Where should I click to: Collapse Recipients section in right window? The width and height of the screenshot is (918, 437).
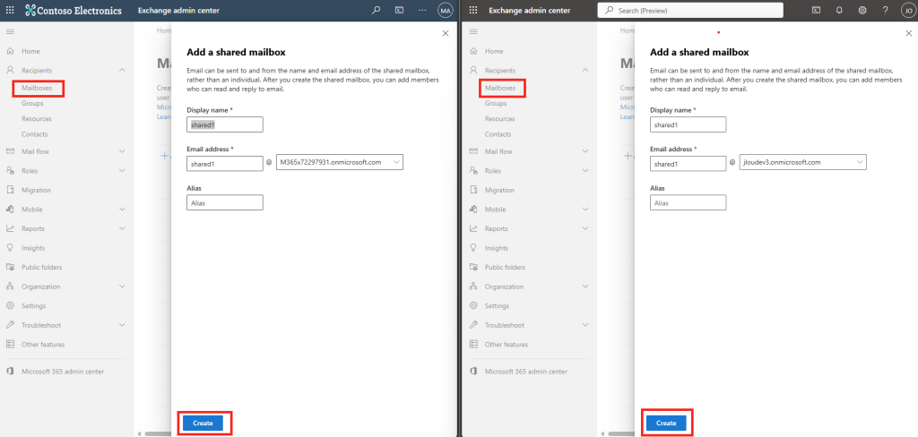(x=585, y=70)
